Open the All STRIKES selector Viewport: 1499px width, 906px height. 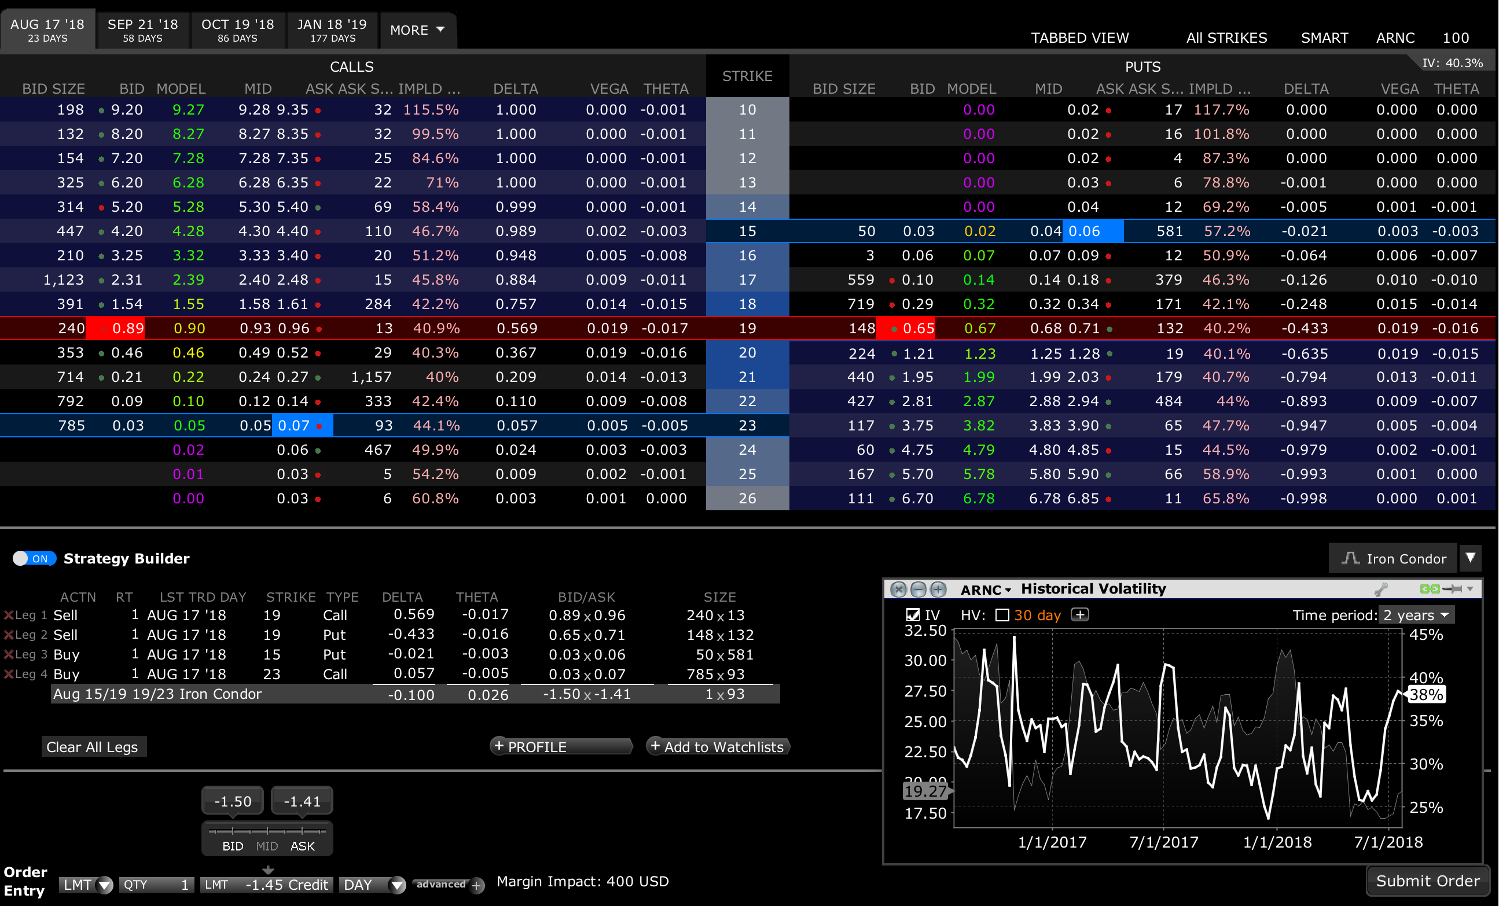click(x=1226, y=38)
